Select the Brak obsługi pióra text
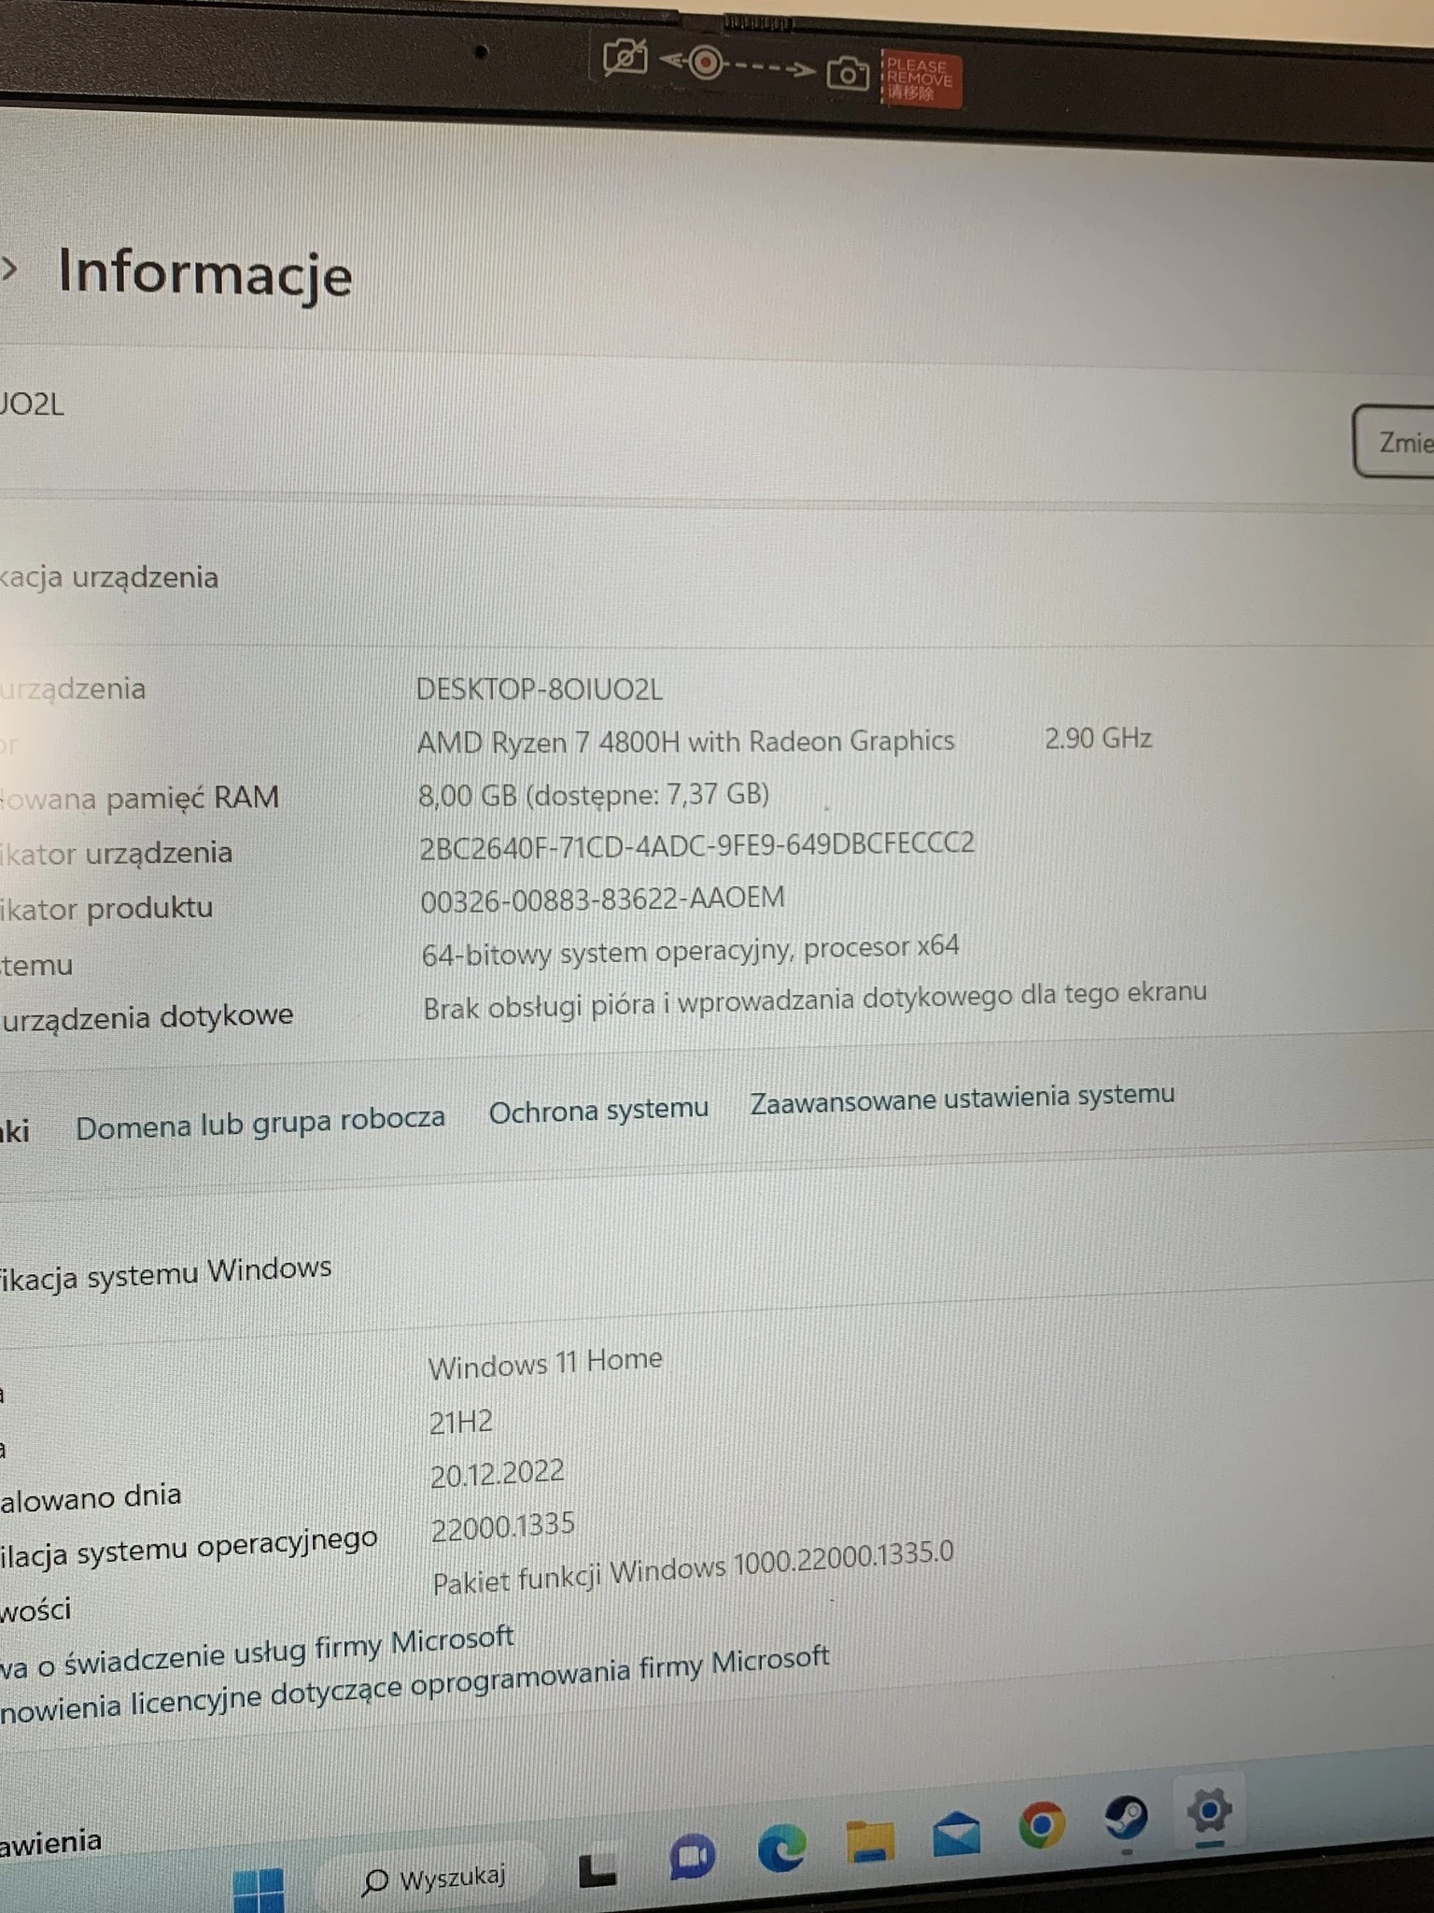Image resolution: width=1434 pixels, height=1913 pixels. 814,999
